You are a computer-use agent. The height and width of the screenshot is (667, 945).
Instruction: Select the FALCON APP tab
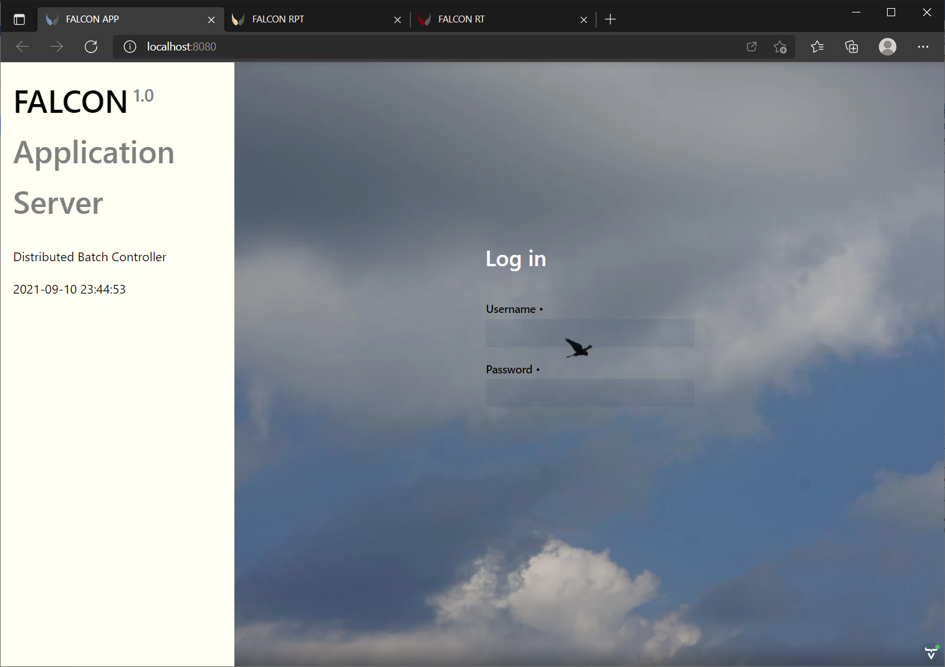[131, 19]
